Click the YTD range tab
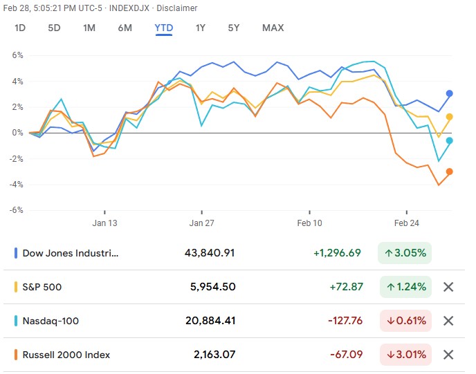 [164, 28]
